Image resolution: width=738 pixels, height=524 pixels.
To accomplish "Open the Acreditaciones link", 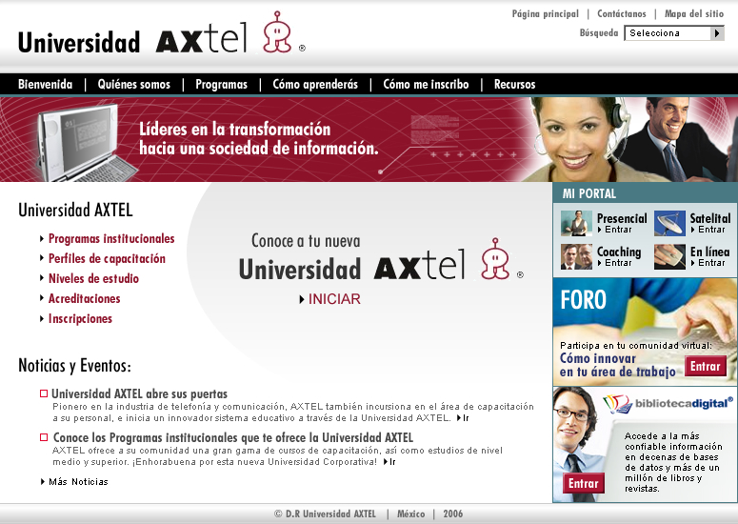I will pos(84,298).
